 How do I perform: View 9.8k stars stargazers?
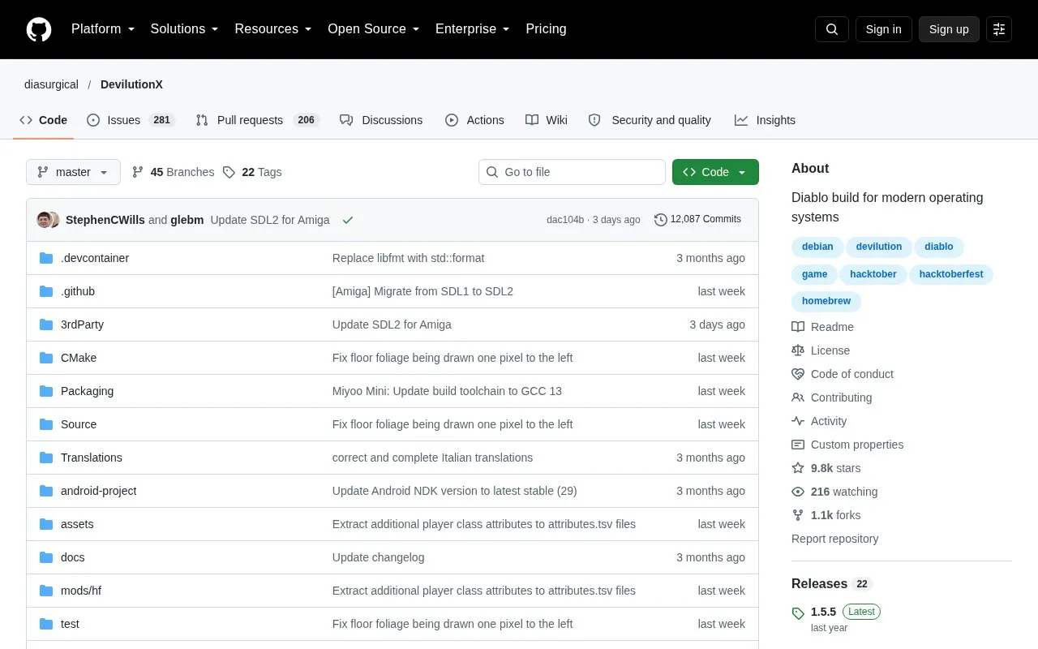(x=826, y=468)
